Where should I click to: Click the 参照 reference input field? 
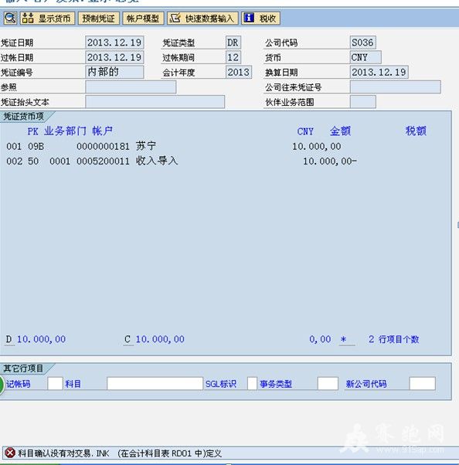[131, 87]
